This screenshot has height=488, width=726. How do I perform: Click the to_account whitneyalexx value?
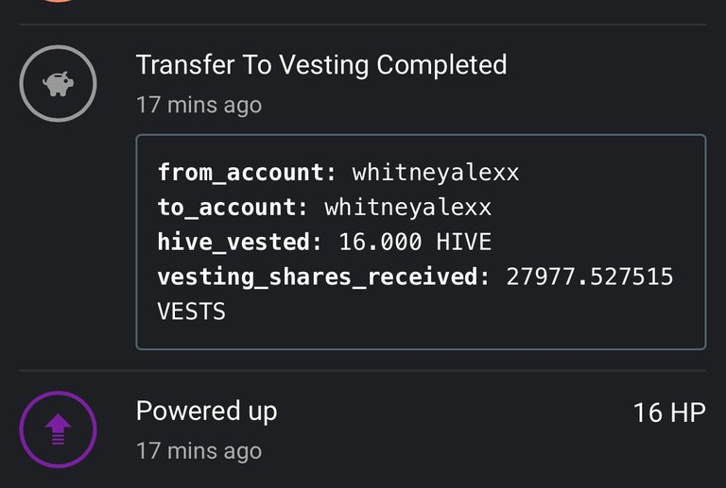[x=408, y=208]
